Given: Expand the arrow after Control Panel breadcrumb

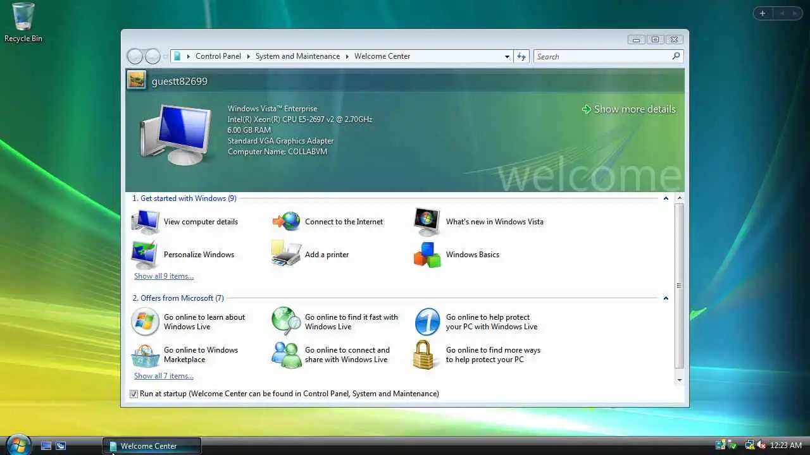Looking at the screenshot, I should tap(248, 56).
